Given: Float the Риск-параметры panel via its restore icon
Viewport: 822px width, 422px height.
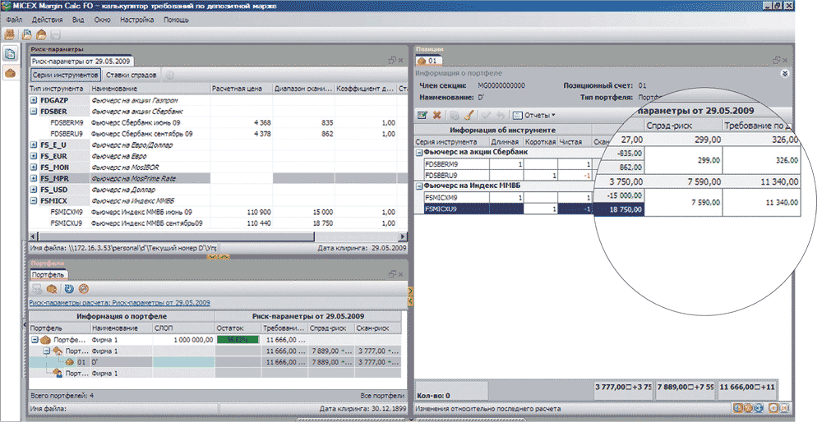Looking at the screenshot, I should pos(392,61).
